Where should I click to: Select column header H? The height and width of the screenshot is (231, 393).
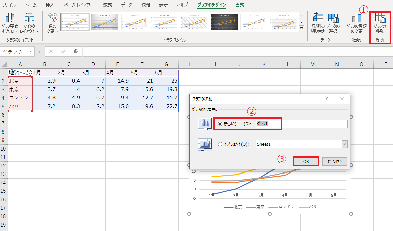coord(191,64)
